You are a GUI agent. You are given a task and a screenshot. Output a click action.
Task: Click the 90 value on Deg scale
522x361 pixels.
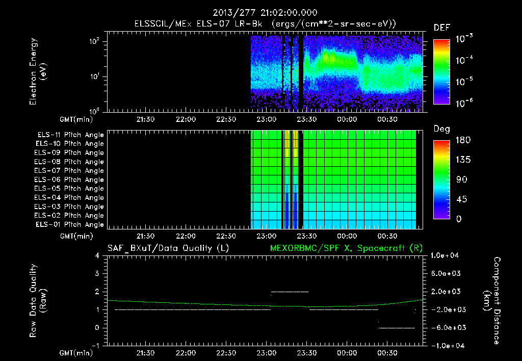[x=462, y=179]
